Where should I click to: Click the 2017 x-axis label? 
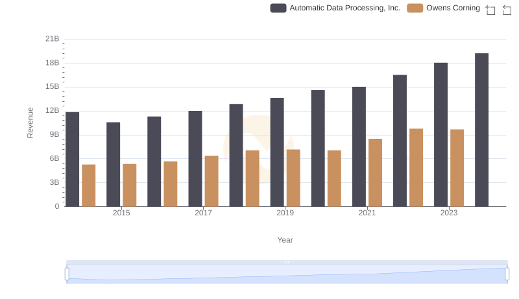pos(203,213)
